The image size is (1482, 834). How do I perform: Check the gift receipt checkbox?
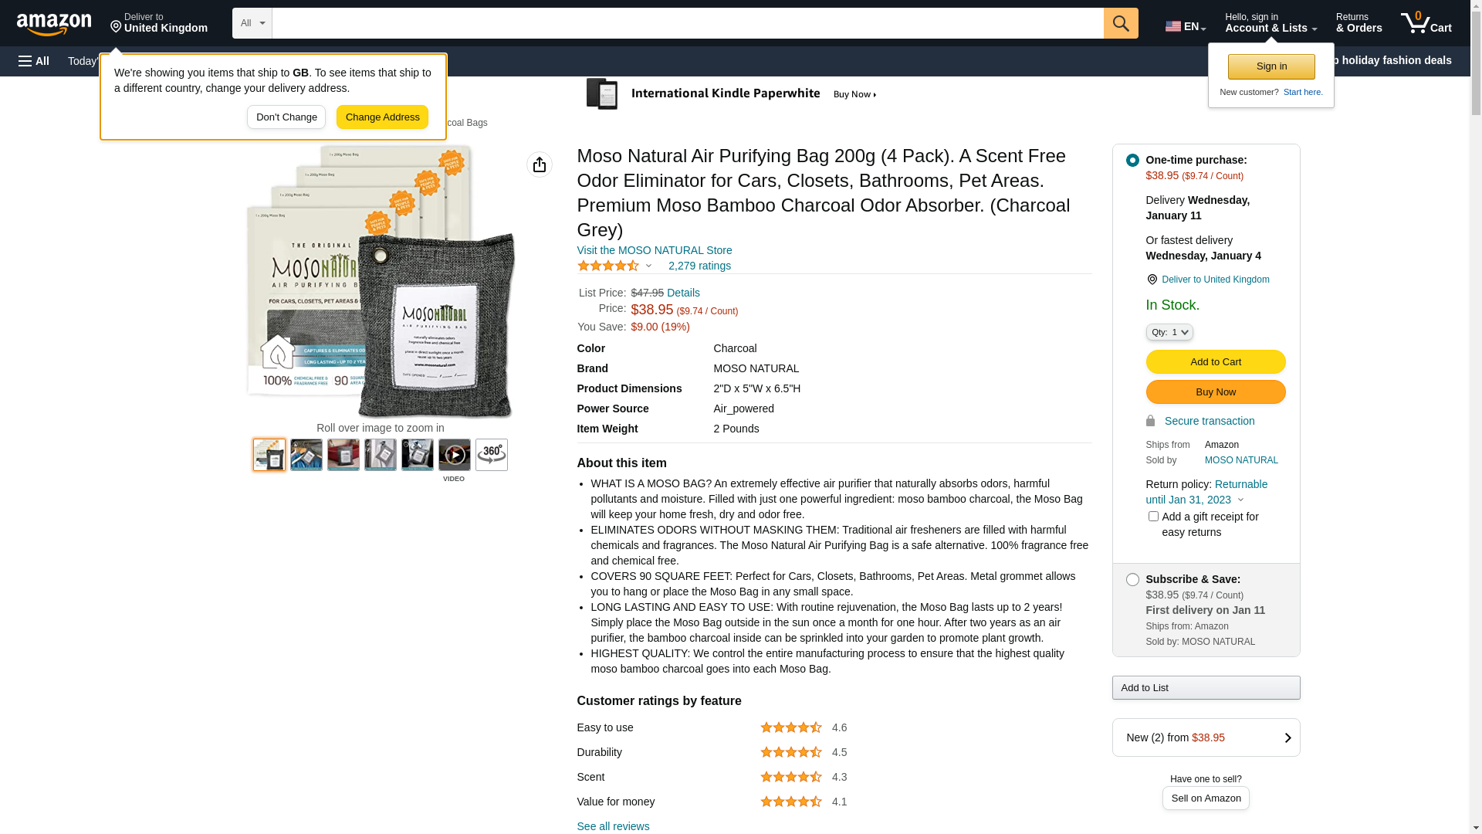pyautogui.click(x=1153, y=517)
